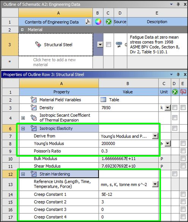Open Properties panel options menu arrow
This screenshot has width=188, height=222.
(171, 74)
